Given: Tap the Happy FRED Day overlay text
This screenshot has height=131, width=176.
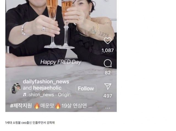Looking at the screenshot, I should pyautogui.click(x=61, y=62).
